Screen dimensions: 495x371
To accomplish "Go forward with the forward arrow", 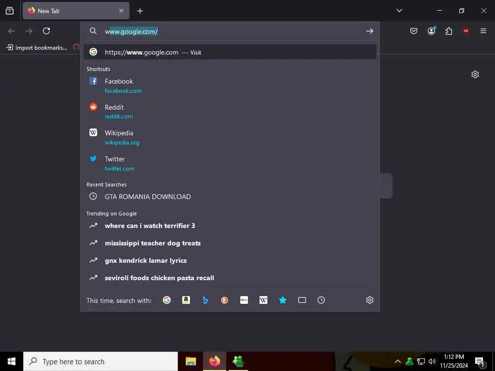I will (29, 31).
